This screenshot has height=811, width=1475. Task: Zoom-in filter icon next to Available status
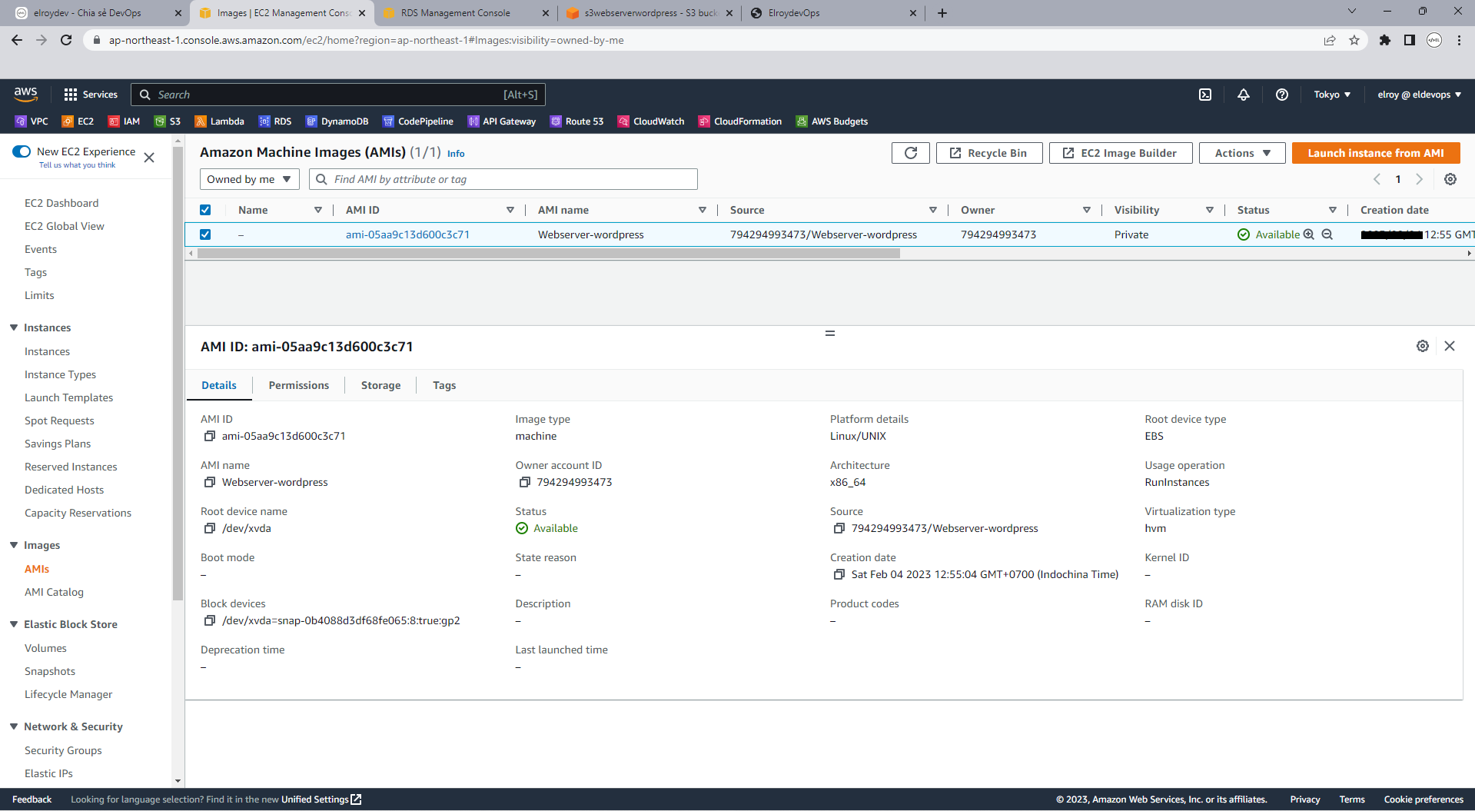click(1308, 234)
